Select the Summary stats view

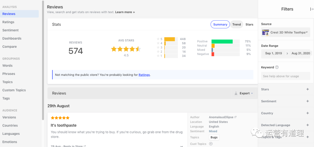(220, 25)
